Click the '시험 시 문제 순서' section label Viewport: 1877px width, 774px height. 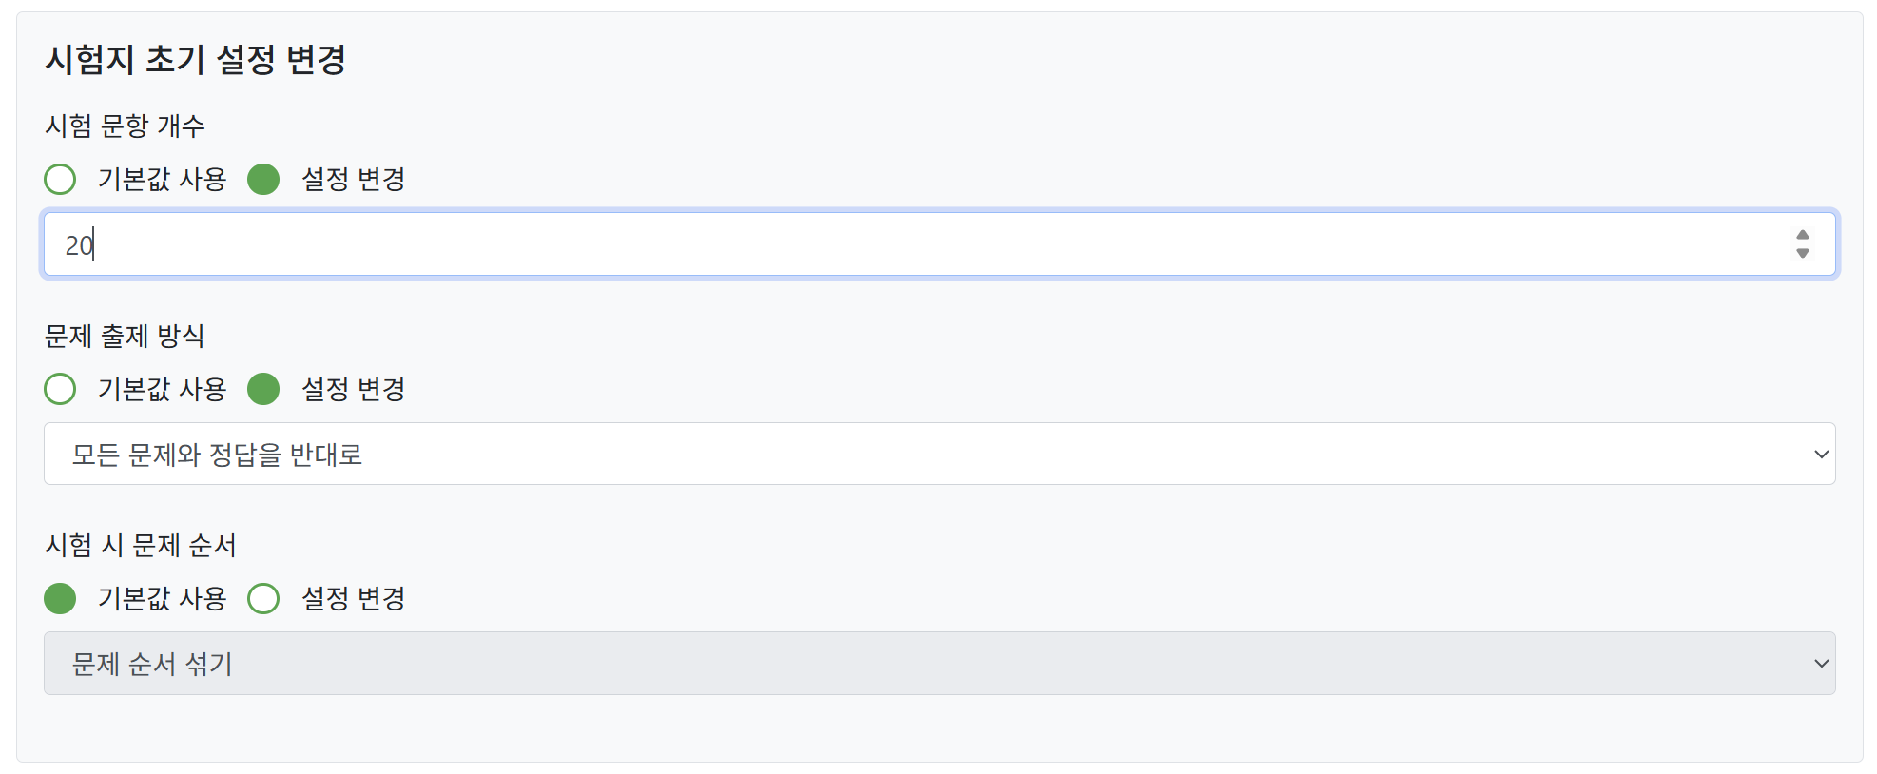click(x=141, y=545)
